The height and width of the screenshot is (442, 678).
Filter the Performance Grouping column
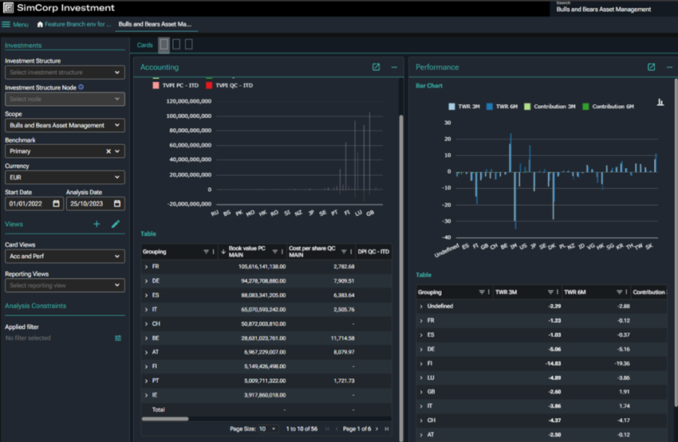coord(482,292)
